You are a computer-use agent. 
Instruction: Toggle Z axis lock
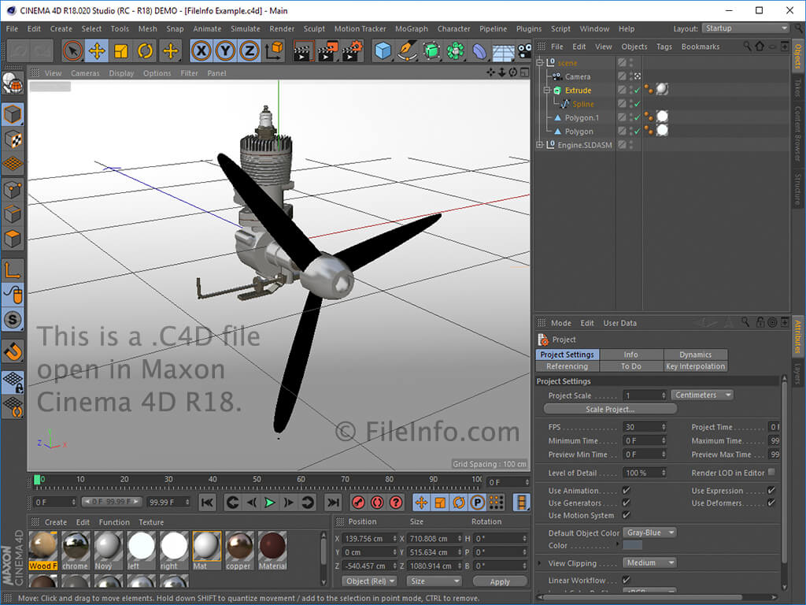point(250,51)
